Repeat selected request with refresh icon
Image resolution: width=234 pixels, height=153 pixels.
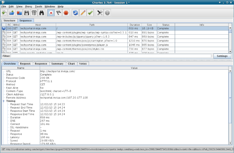(x=76, y=13)
